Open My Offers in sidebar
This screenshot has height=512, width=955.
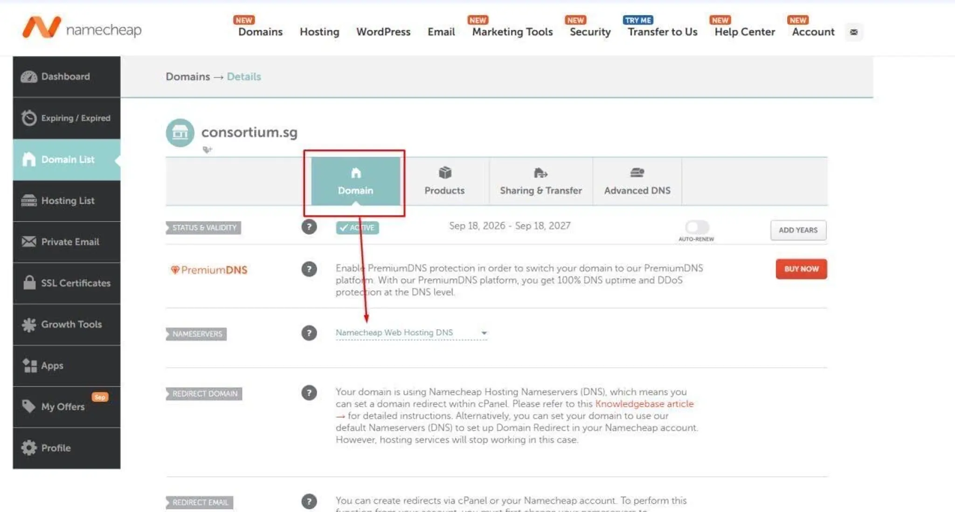pyautogui.click(x=67, y=407)
